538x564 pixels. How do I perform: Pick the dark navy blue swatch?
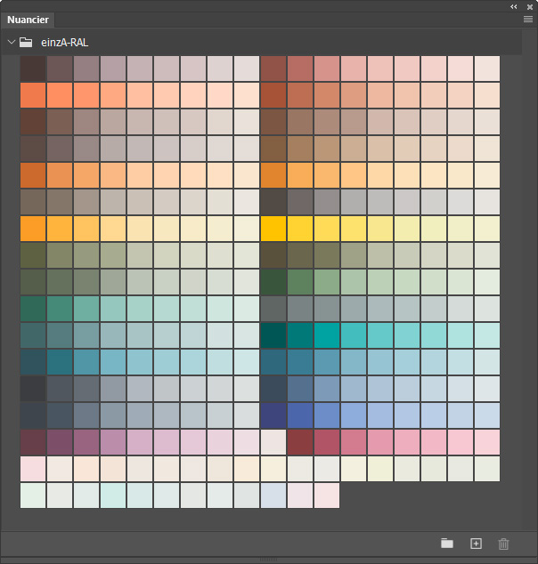[273, 415]
